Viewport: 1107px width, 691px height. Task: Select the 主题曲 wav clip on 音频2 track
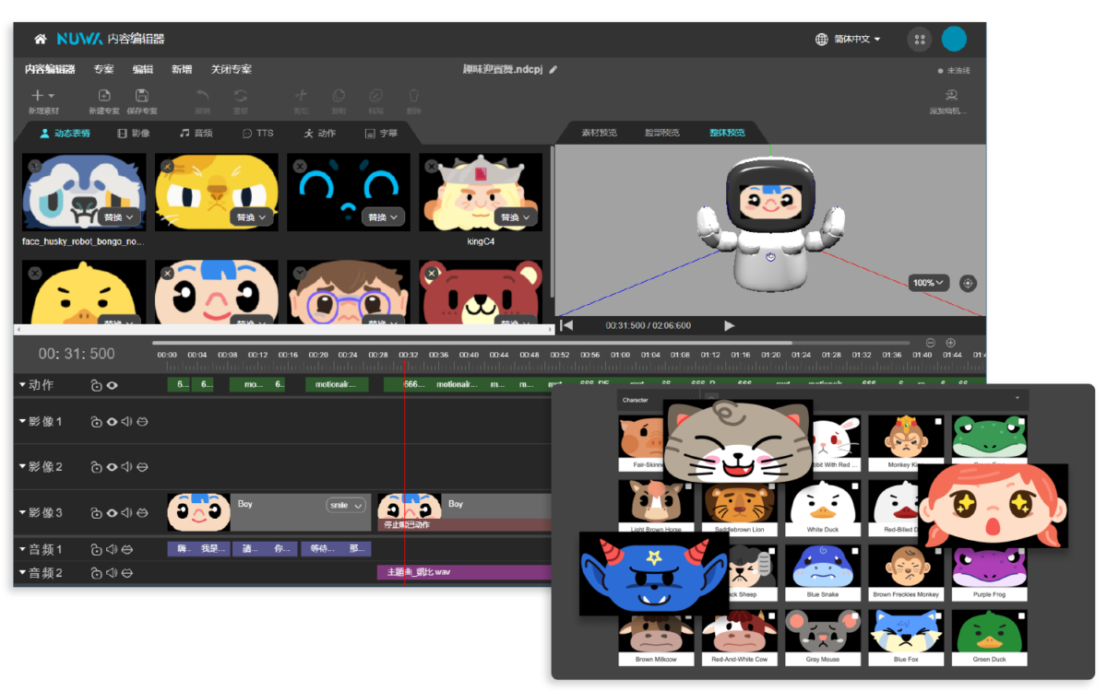tap(465, 572)
